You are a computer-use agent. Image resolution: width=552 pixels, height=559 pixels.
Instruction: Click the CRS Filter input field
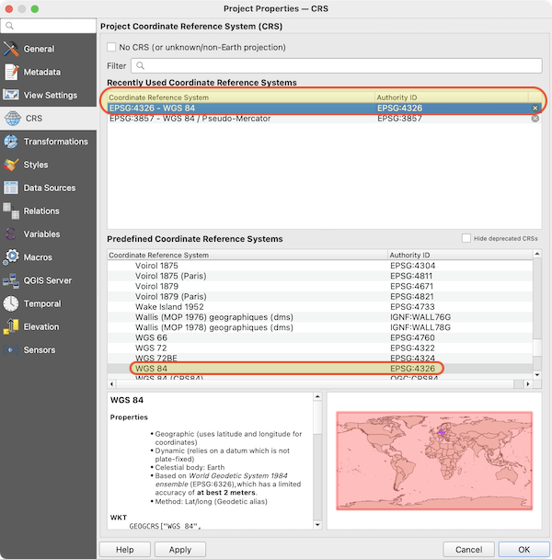(x=337, y=65)
